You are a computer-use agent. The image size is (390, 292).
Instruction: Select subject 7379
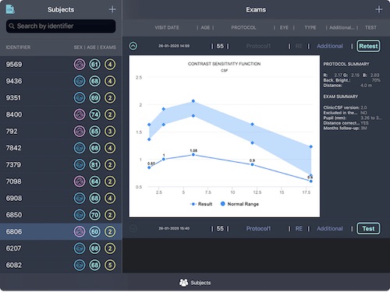pyautogui.click(x=61, y=164)
